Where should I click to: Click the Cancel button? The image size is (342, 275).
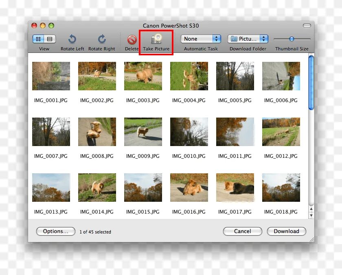(243, 231)
